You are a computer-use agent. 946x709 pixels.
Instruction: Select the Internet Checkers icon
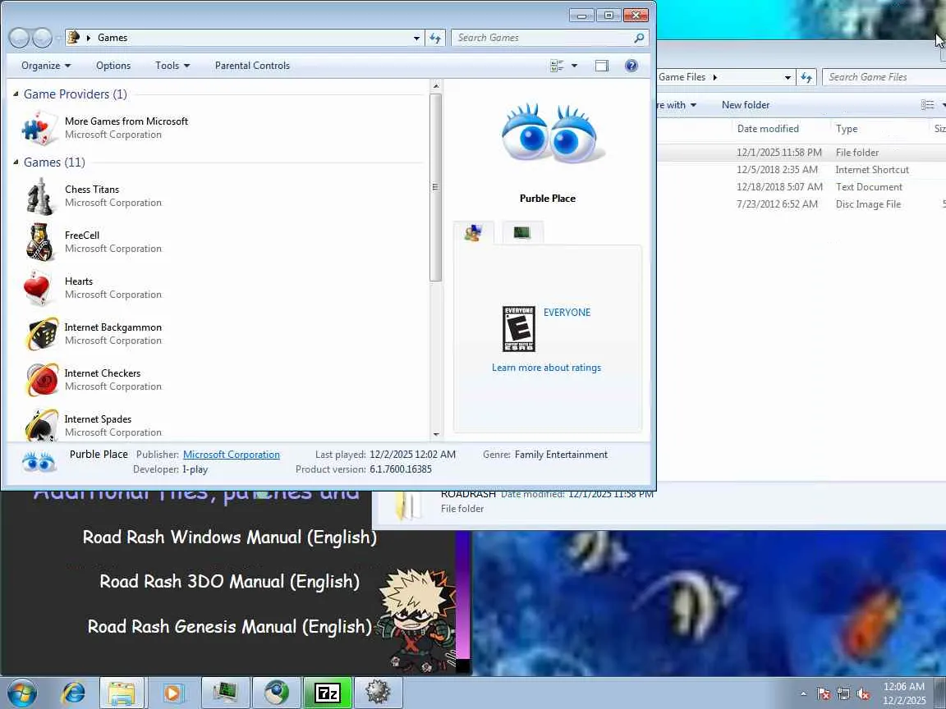point(42,379)
